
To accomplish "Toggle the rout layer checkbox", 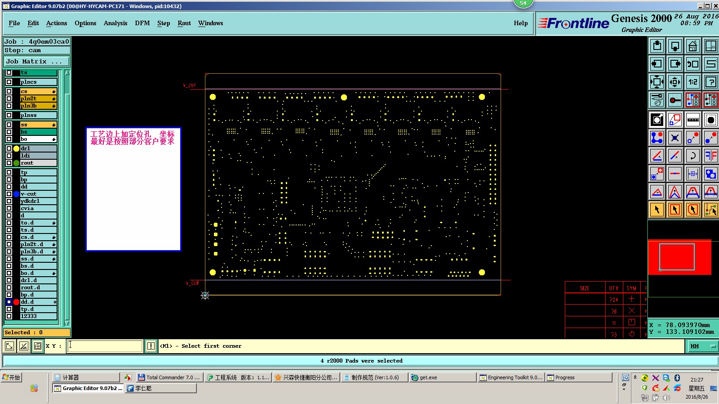I will pos(9,163).
